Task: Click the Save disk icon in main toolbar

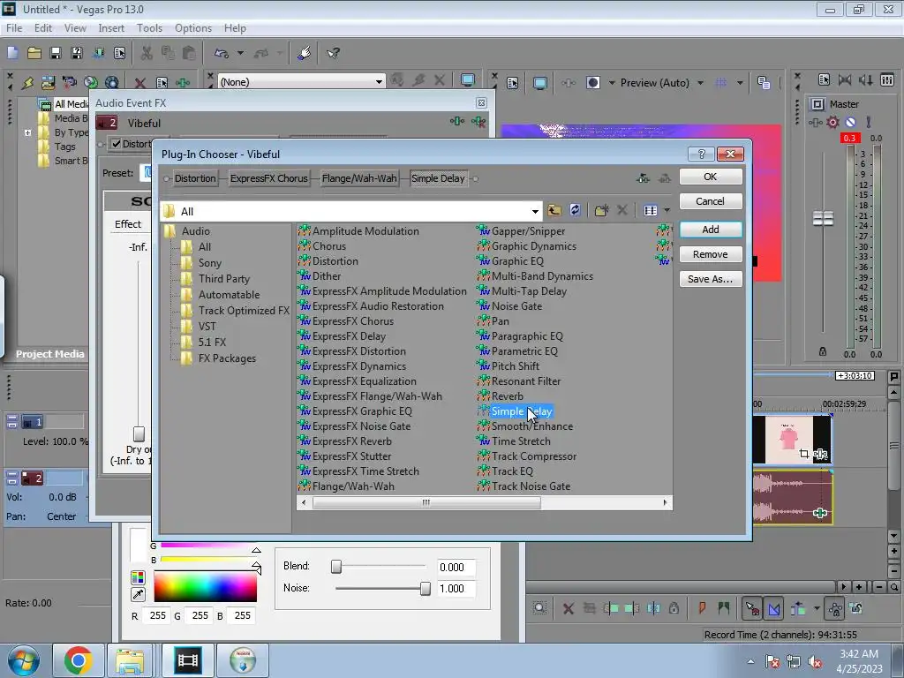Action: tap(56, 53)
